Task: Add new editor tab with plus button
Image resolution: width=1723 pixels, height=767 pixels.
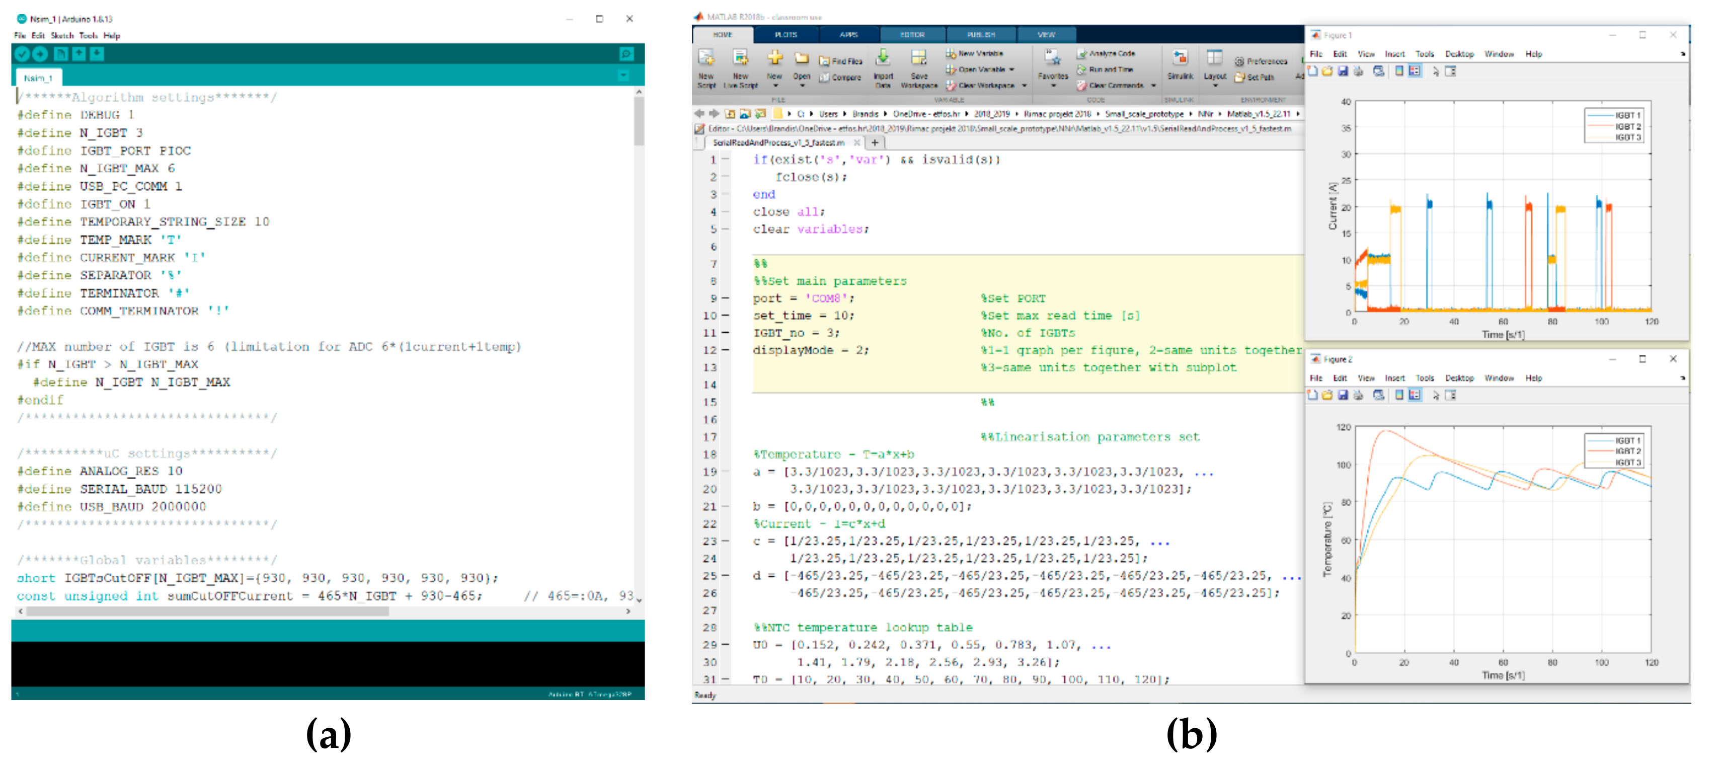Action: (x=874, y=143)
